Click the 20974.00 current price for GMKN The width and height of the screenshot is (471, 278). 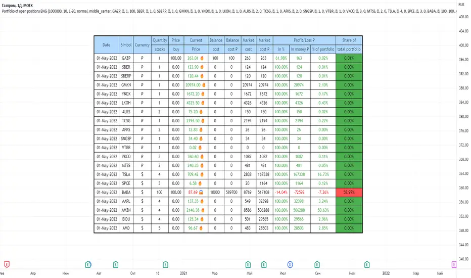(x=193, y=85)
